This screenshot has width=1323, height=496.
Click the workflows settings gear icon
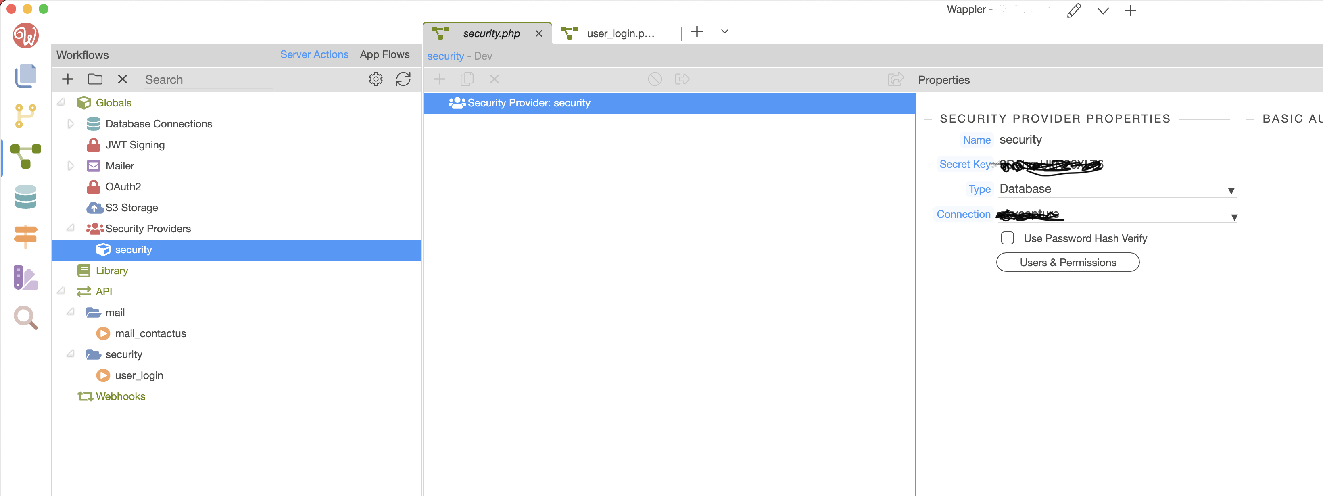pyautogui.click(x=376, y=79)
